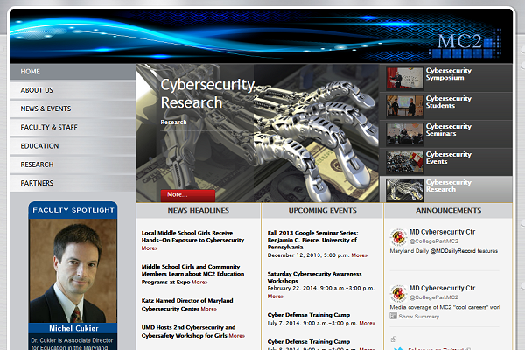Click More link after Workshop for Girls

click(x=237, y=336)
